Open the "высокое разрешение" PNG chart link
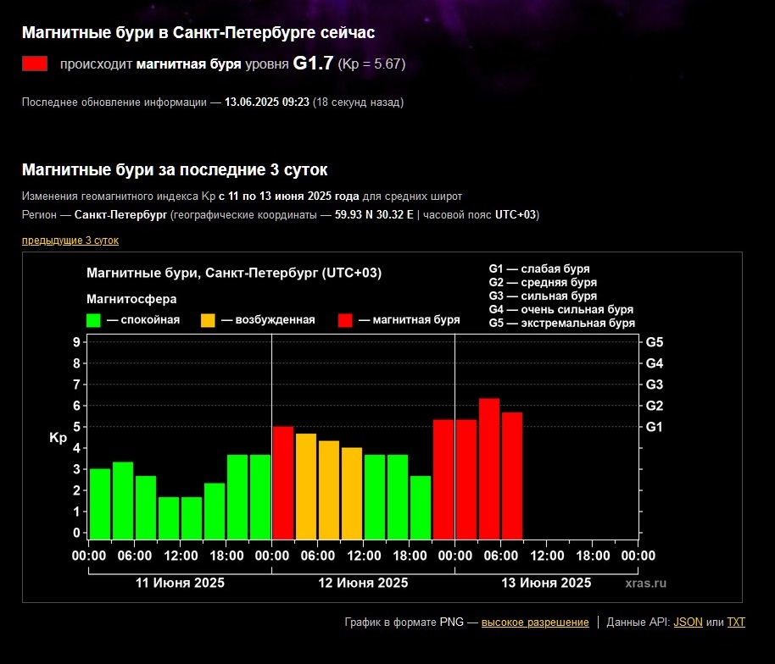The height and width of the screenshot is (664, 775). [535, 622]
